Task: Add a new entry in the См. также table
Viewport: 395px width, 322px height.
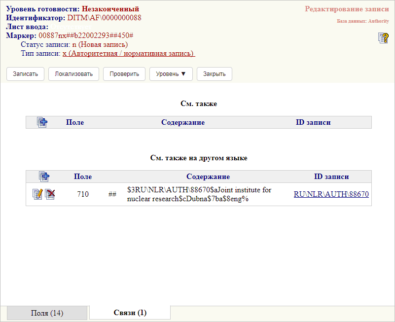Action: point(42,122)
